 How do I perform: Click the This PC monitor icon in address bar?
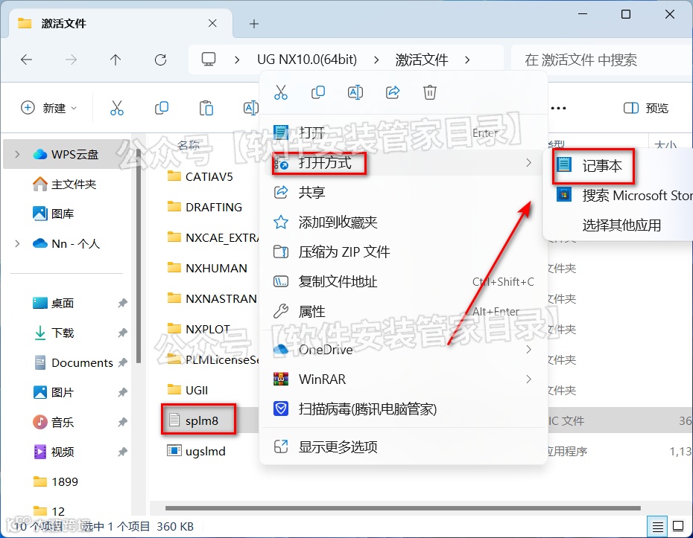coord(209,59)
